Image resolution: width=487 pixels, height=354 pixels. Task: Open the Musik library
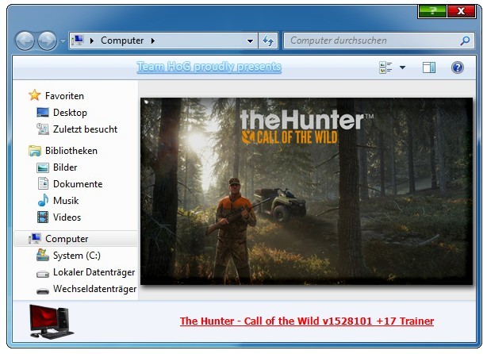coord(66,201)
